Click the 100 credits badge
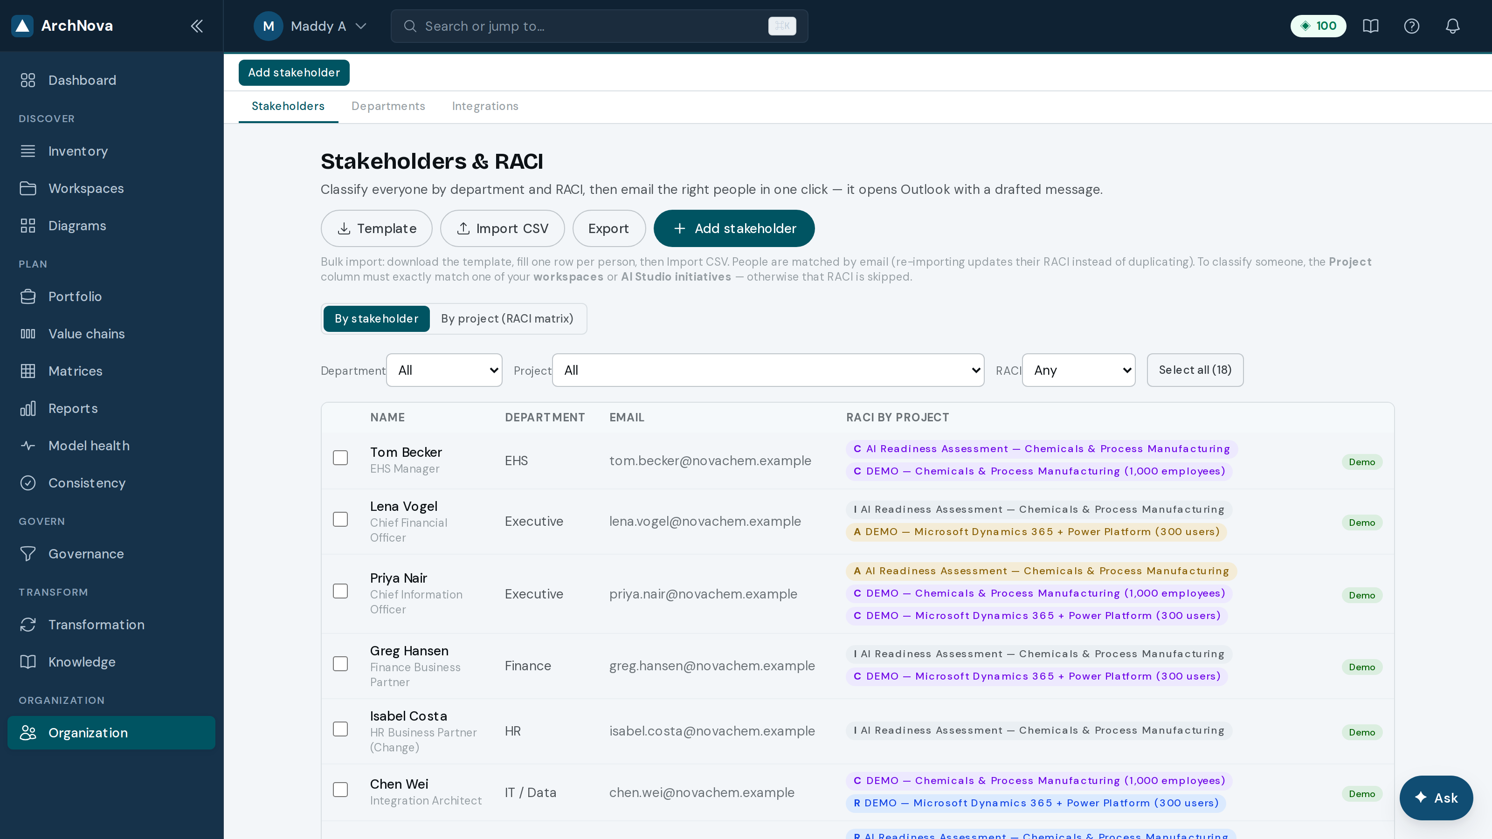Screen dimensions: 1492x839 click(x=1318, y=26)
